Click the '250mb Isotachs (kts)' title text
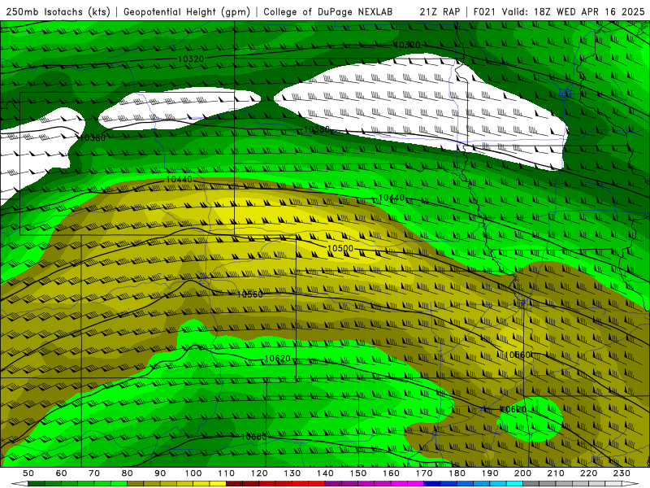This screenshot has height=488, width=650. pos(58,11)
